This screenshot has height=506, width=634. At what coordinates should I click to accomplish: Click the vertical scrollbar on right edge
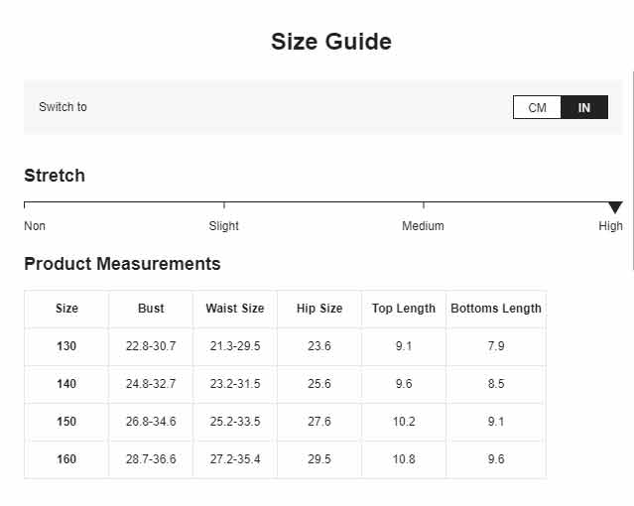[632, 170]
